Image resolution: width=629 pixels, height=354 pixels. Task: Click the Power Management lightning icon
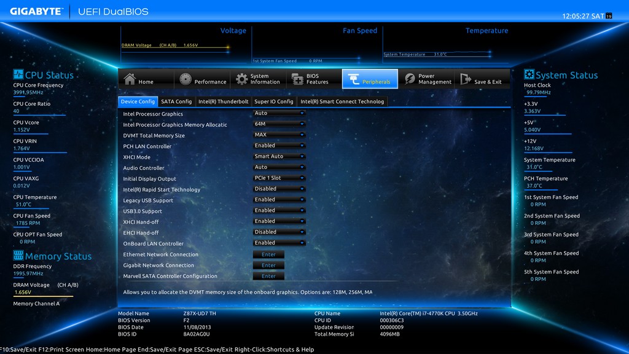pos(410,79)
